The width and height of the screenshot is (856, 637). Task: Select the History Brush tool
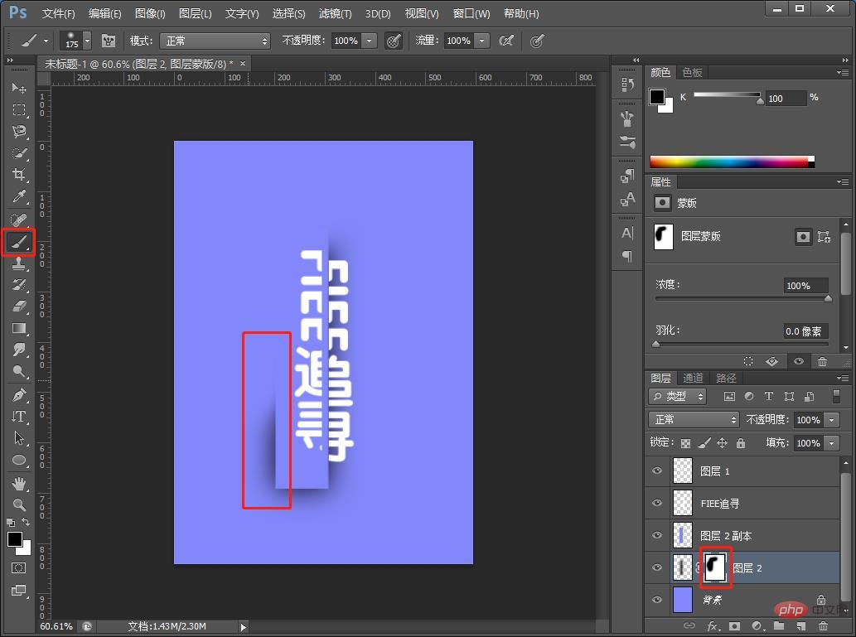tap(19, 285)
